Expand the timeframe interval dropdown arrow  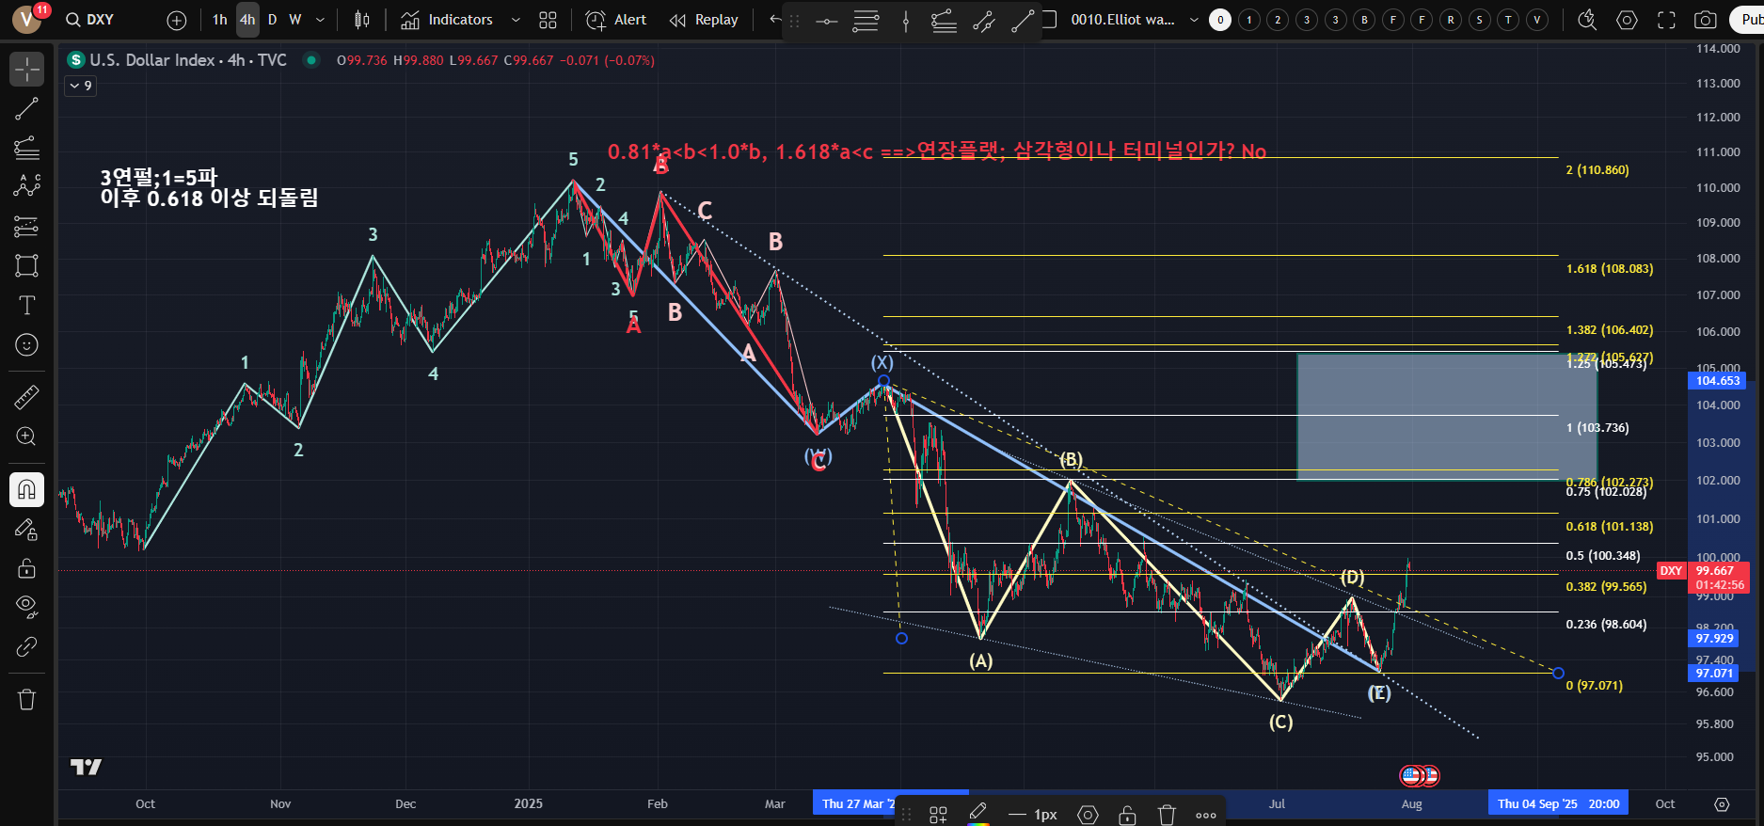pyautogui.click(x=320, y=20)
